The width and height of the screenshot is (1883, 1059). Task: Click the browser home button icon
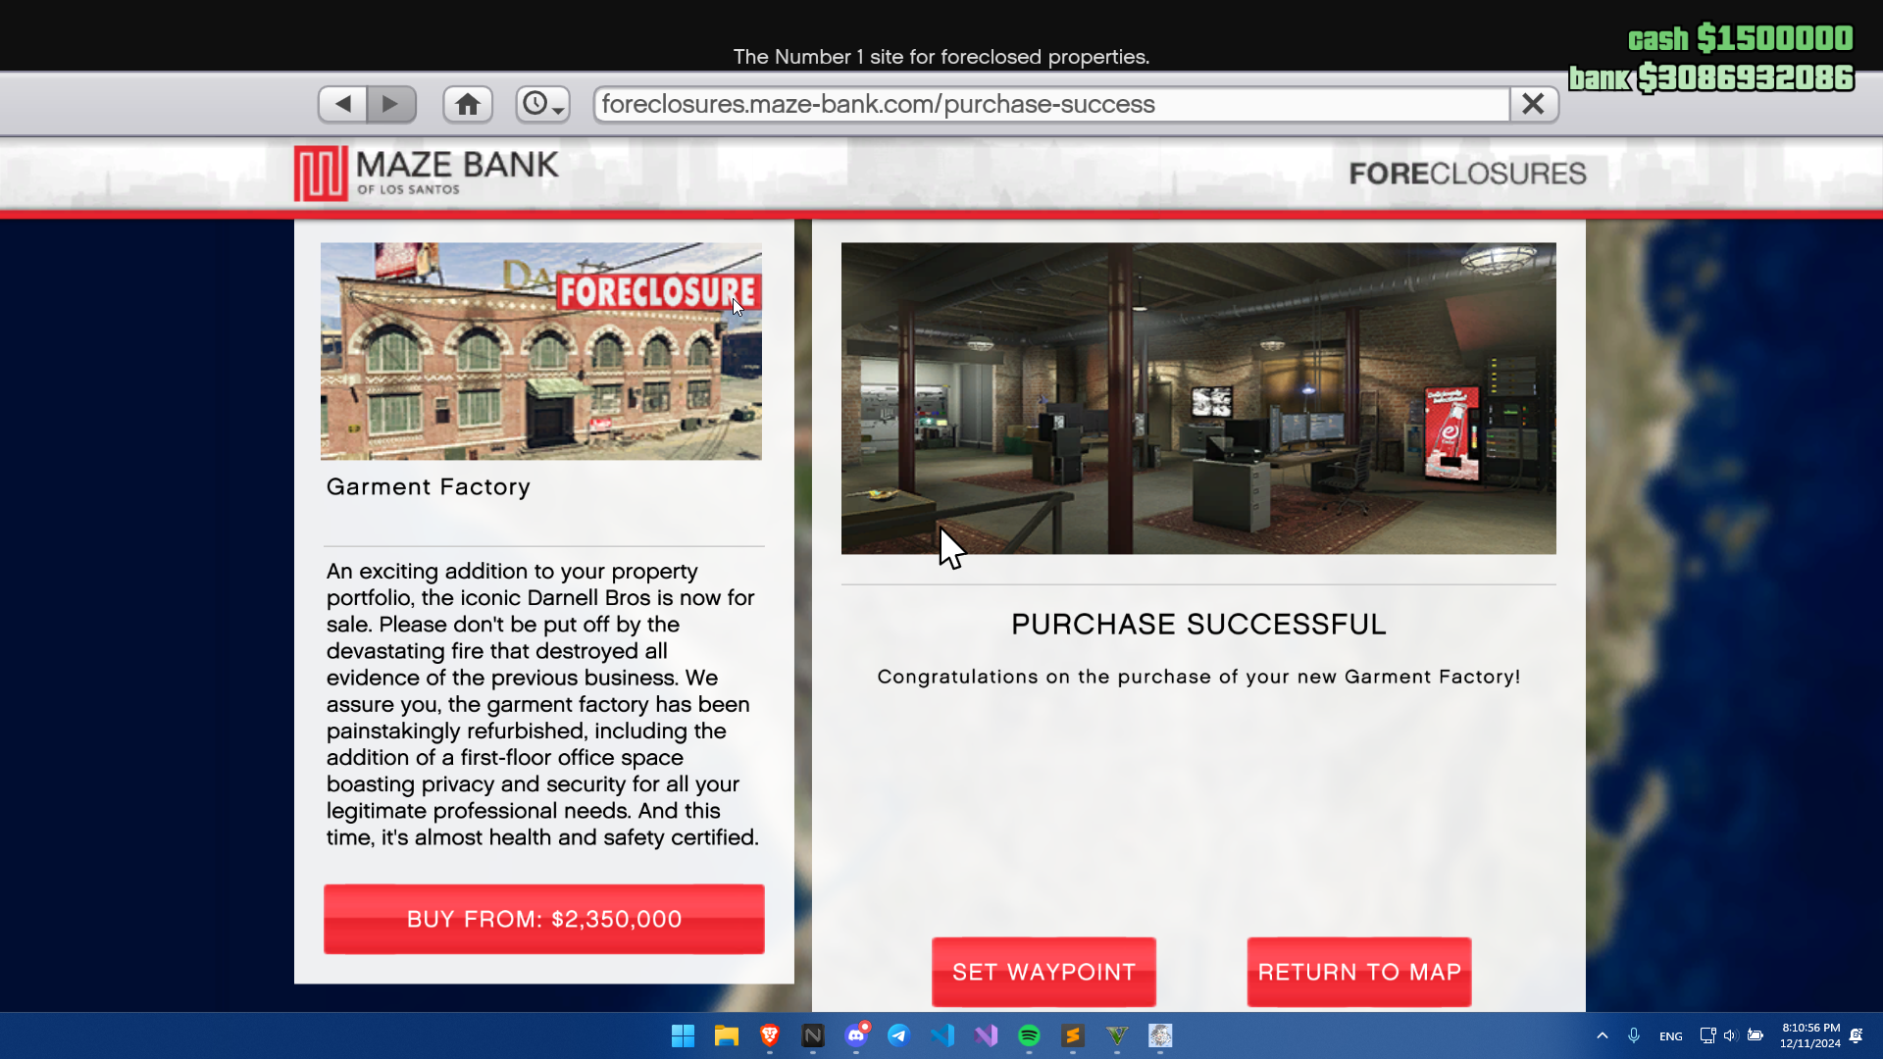pyautogui.click(x=468, y=103)
